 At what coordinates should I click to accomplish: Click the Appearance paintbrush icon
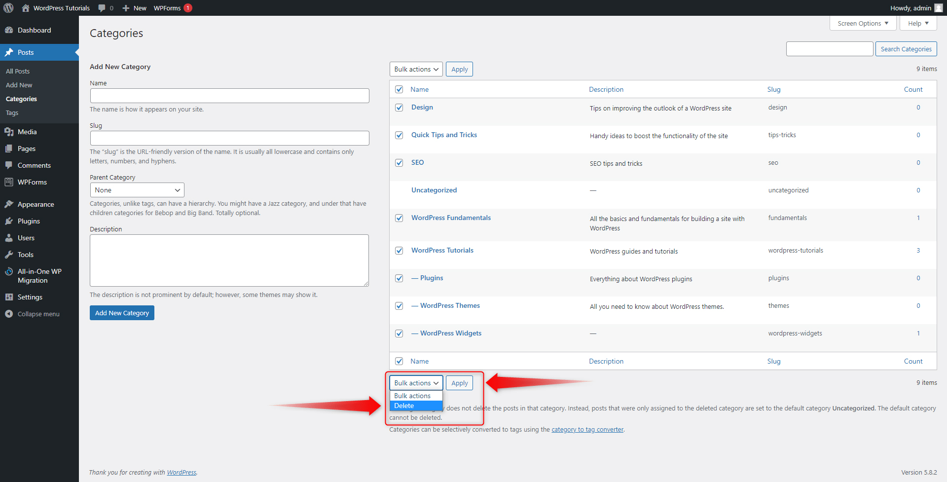[x=9, y=204]
